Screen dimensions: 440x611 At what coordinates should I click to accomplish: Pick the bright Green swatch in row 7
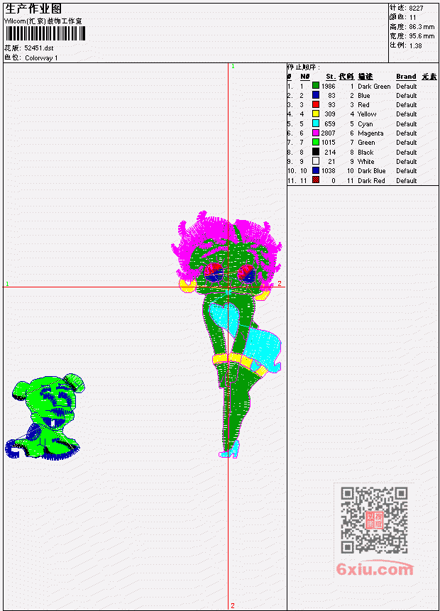coord(316,142)
